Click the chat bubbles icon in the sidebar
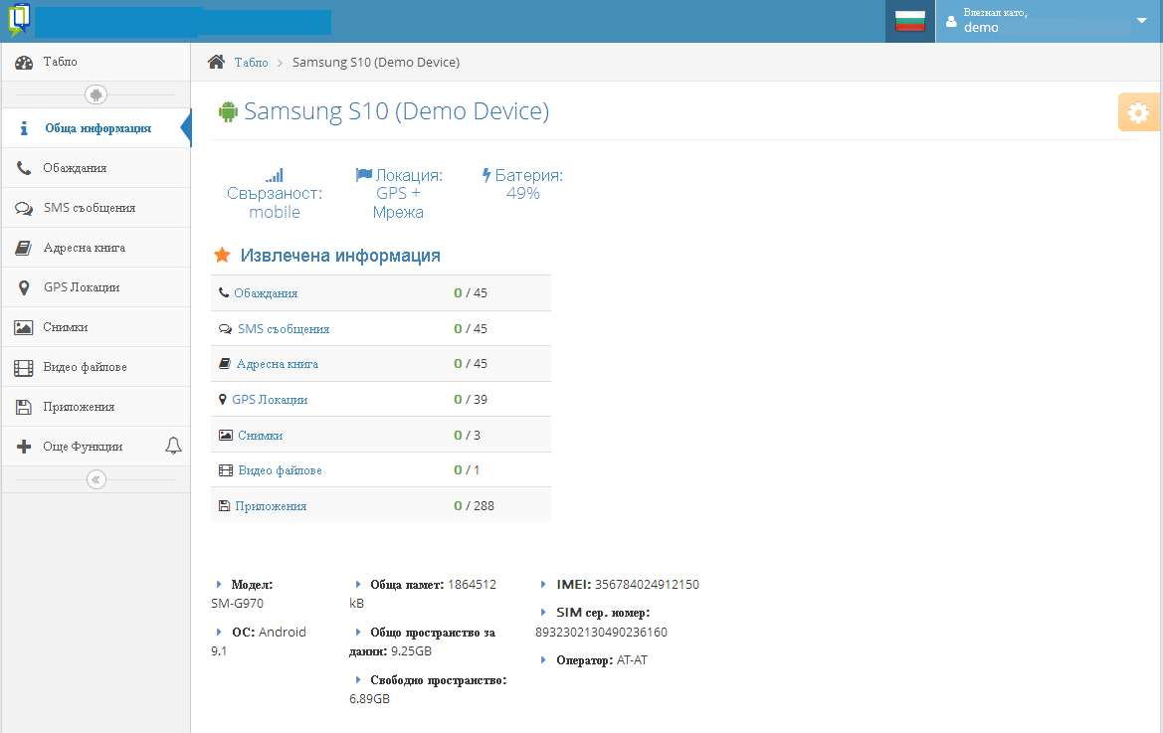Viewport: 1163px width, 733px height. (24, 208)
